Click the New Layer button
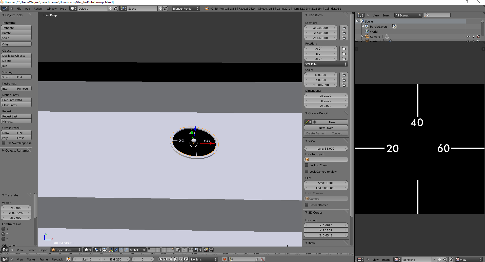This screenshot has height=262, width=485. (326, 128)
